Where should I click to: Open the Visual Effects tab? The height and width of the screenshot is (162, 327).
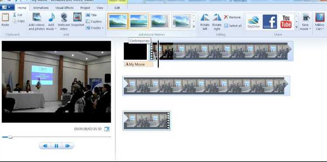point(65,8)
